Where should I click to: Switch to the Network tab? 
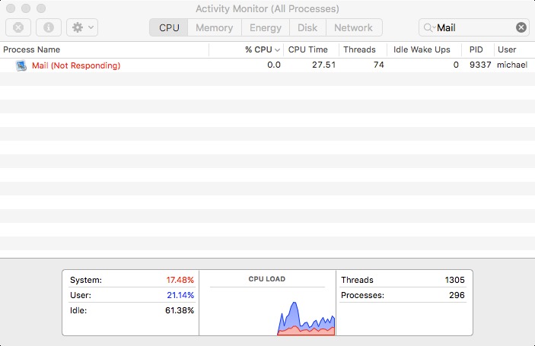tap(353, 27)
